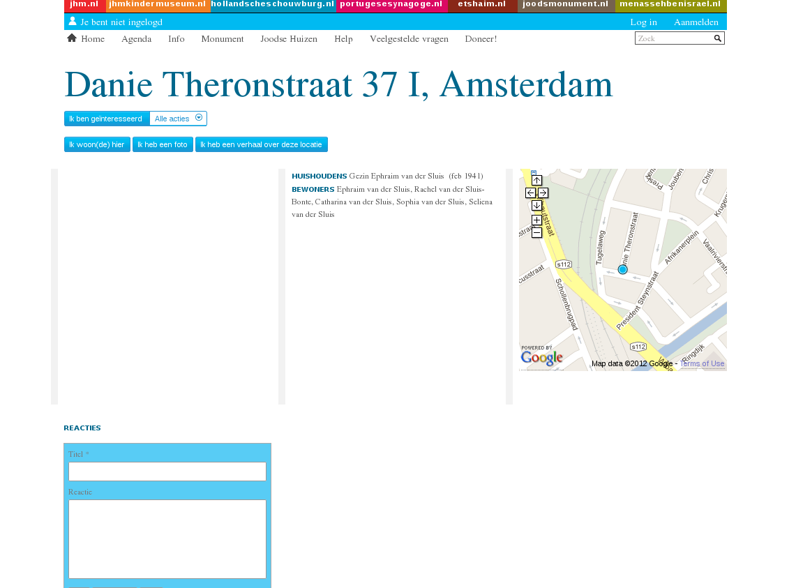The image size is (796, 588).
Task: Pan the map up arrow
Action: pyautogui.click(x=536, y=180)
